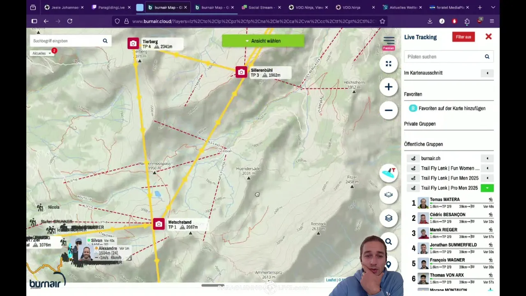Image resolution: width=526 pixels, height=296 pixels.
Task: Reload the browser page
Action: click(x=70, y=21)
